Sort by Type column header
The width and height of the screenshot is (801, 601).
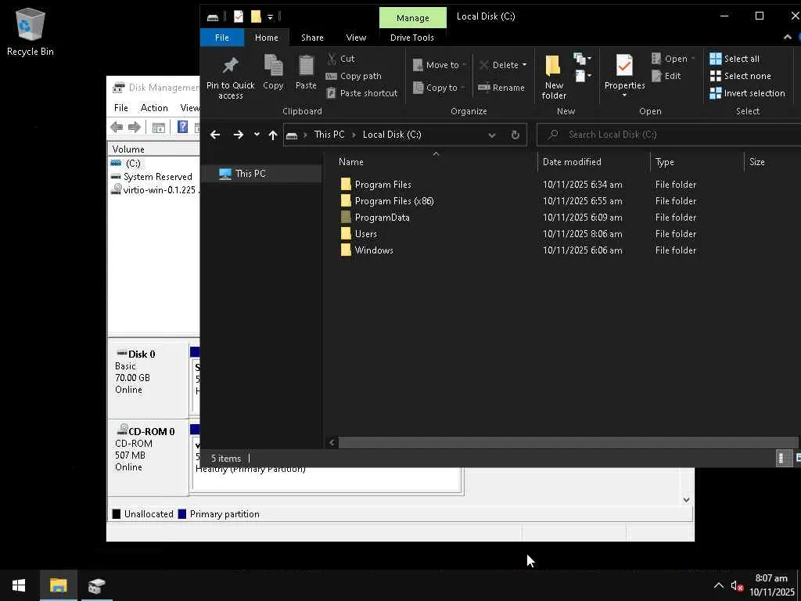(665, 162)
